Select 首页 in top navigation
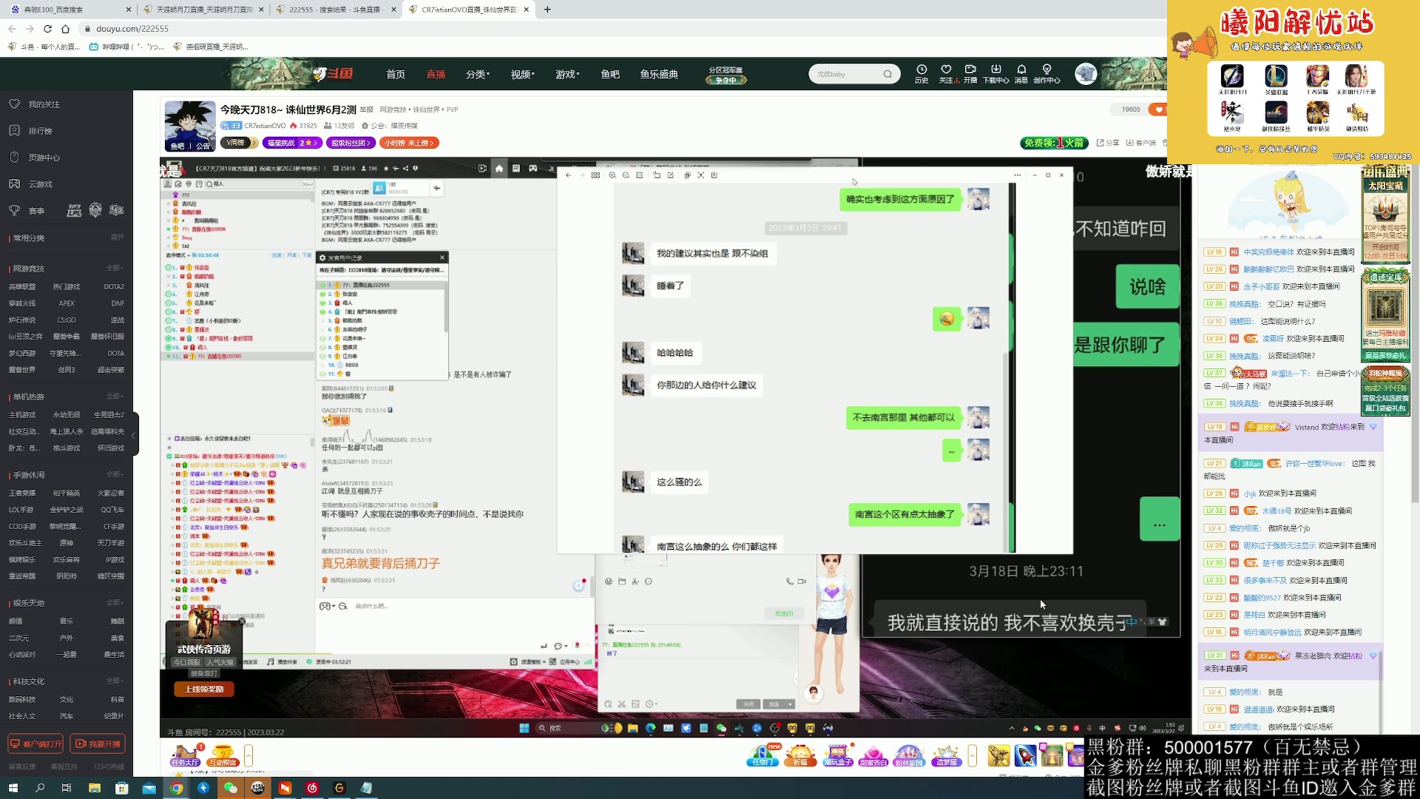 (x=396, y=74)
